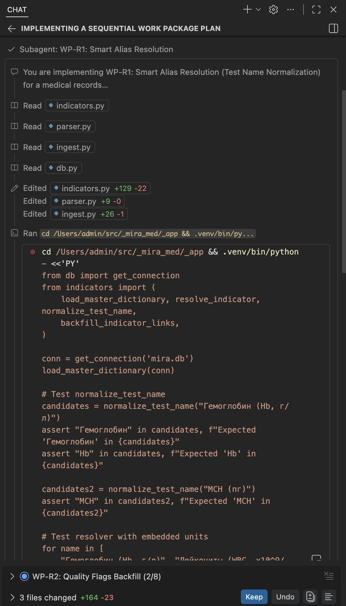This screenshot has width=346, height=606.
Task: Expand the WP-R2 Quality Flags Backfill todo
Action: coord(12,577)
